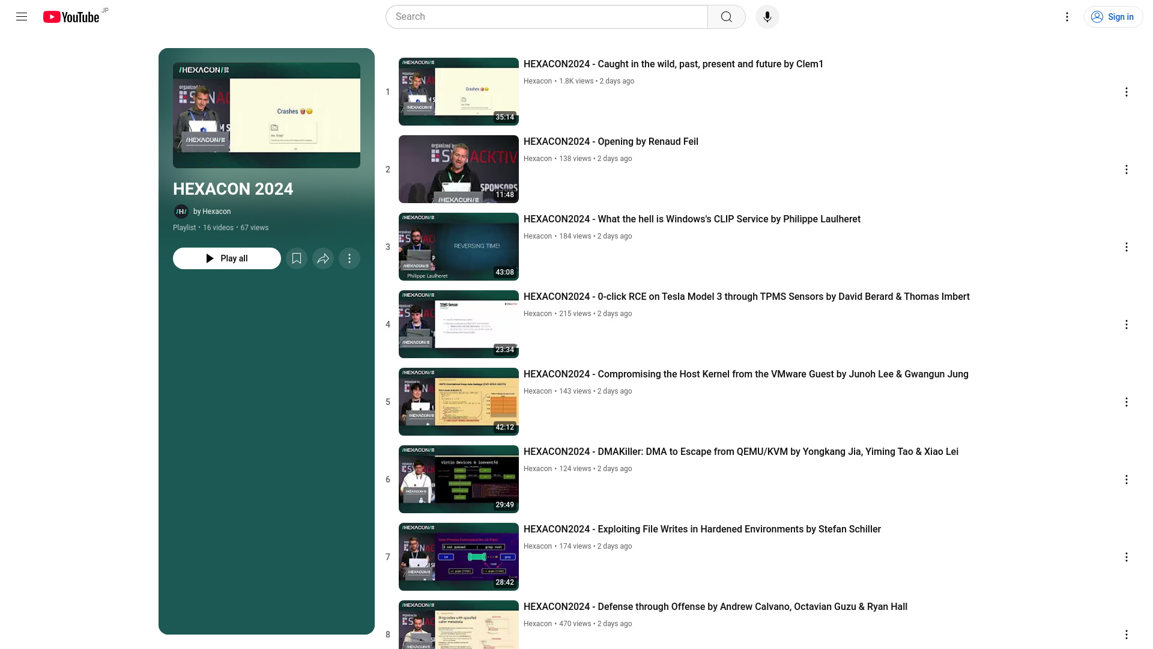
Task: Click the search magnifier button
Action: pyautogui.click(x=727, y=17)
